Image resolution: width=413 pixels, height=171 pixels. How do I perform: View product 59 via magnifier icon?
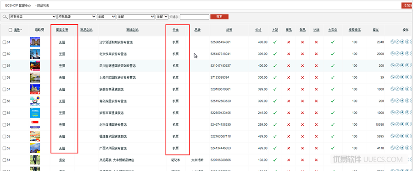392,65
